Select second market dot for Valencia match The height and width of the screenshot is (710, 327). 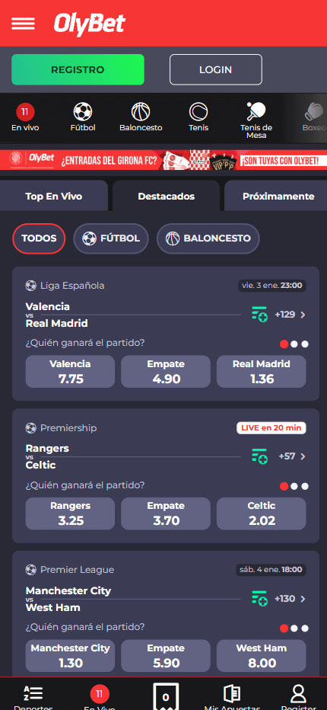pyautogui.click(x=294, y=344)
